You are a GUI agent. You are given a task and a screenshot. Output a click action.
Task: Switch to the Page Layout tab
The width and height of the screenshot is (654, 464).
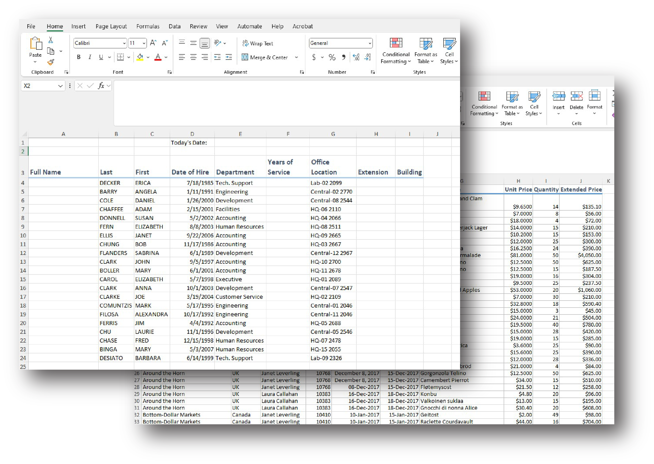coord(111,26)
